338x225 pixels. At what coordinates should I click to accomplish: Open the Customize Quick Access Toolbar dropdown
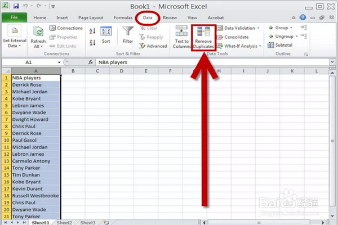click(53, 6)
